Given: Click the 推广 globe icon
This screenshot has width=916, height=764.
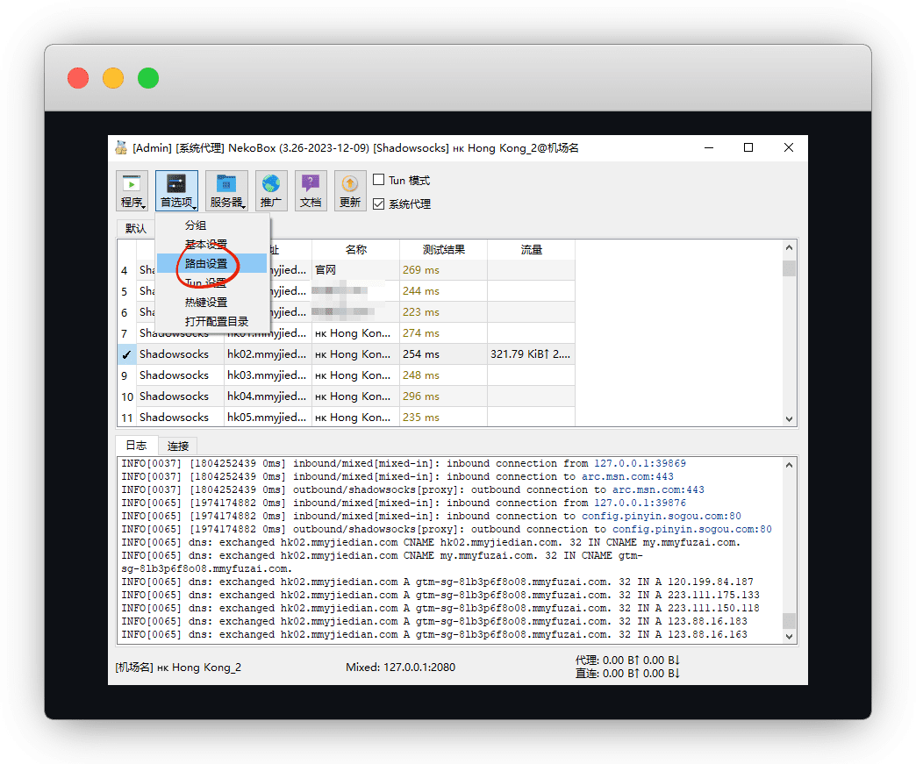Looking at the screenshot, I should [271, 184].
